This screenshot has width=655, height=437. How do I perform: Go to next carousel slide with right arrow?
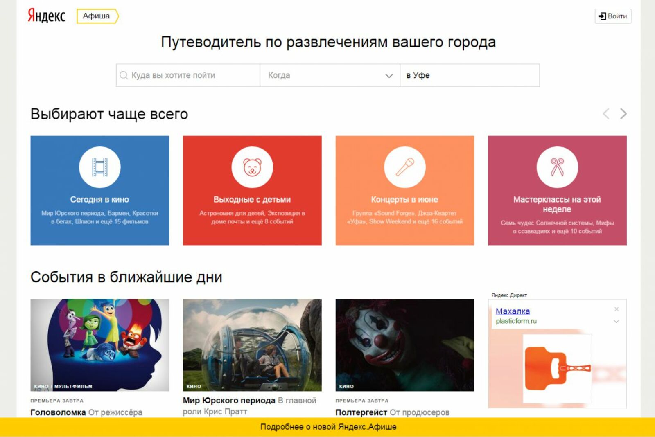point(623,113)
